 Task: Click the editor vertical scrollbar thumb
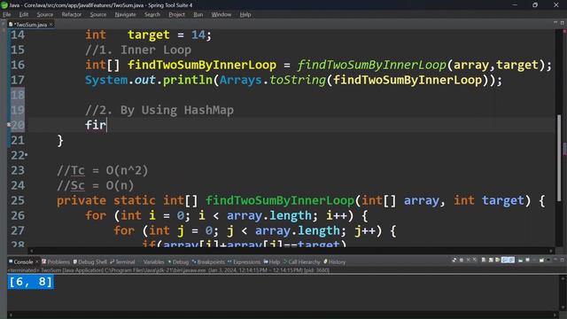[x=559, y=158]
